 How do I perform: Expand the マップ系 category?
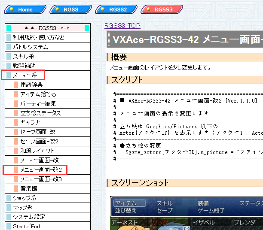pos(48,207)
